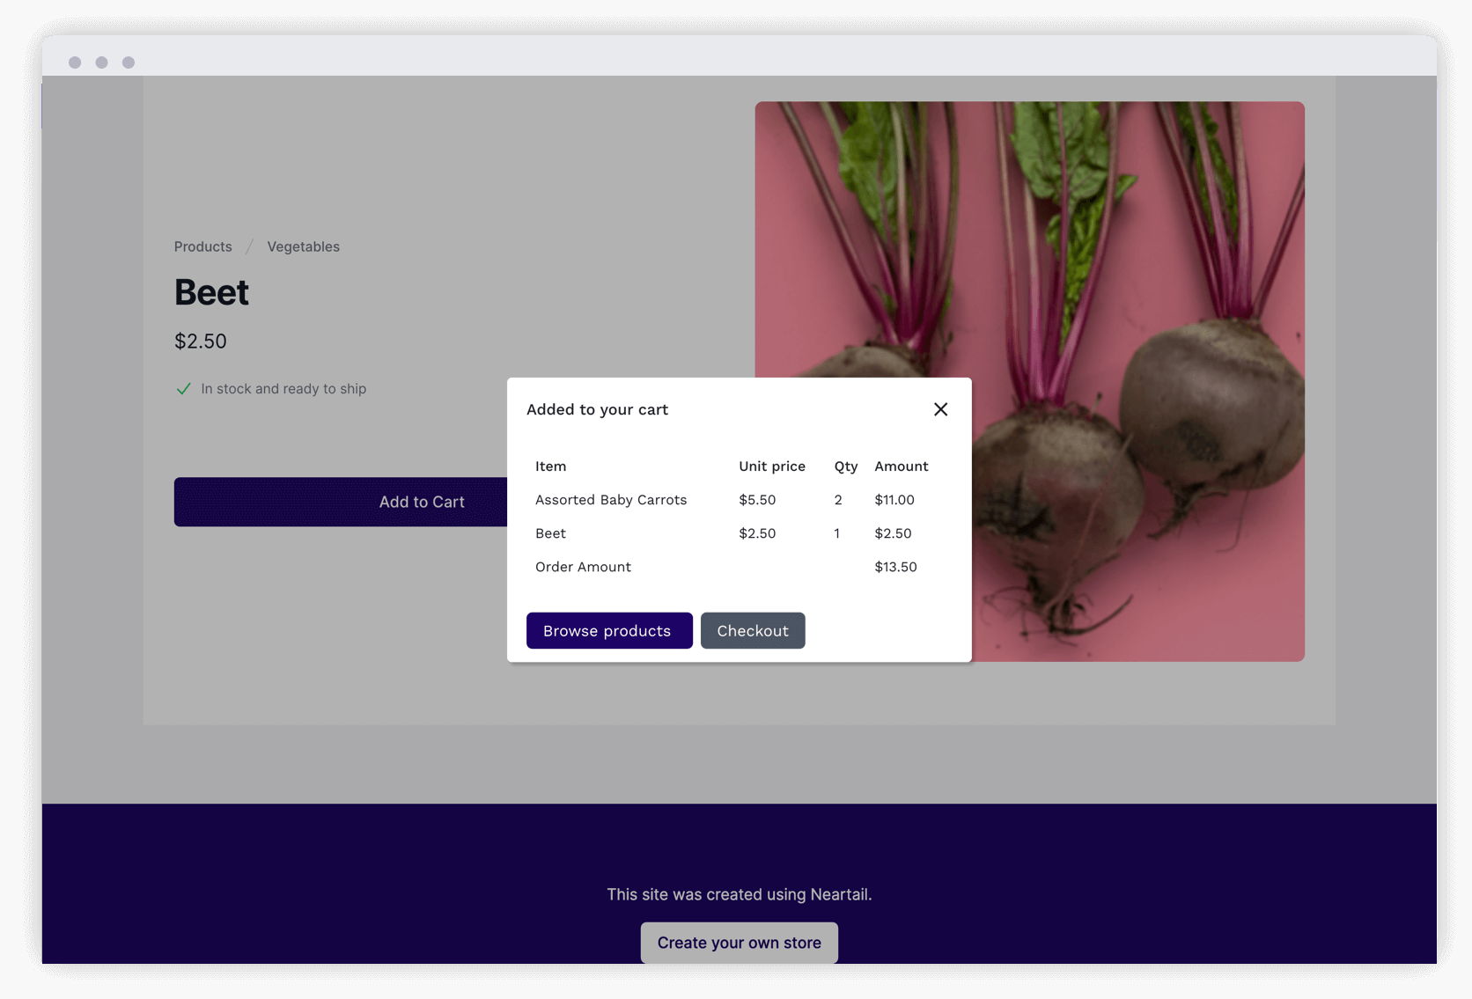Click the Add to Cart button
This screenshot has height=999, width=1472.
tap(422, 502)
